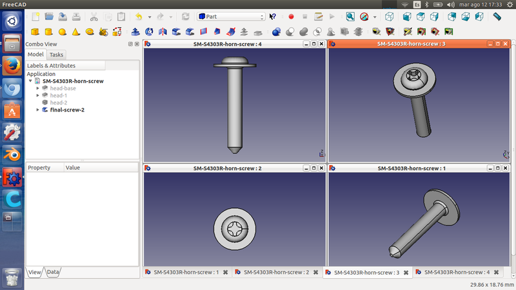The image size is (516, 290).
Task: Toggle floating for Combo View panel
Action: tap(130, 44)
